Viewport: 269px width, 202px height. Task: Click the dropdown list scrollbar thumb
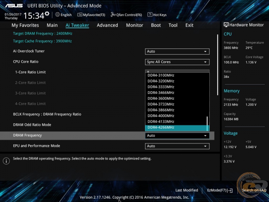(207, 123)
